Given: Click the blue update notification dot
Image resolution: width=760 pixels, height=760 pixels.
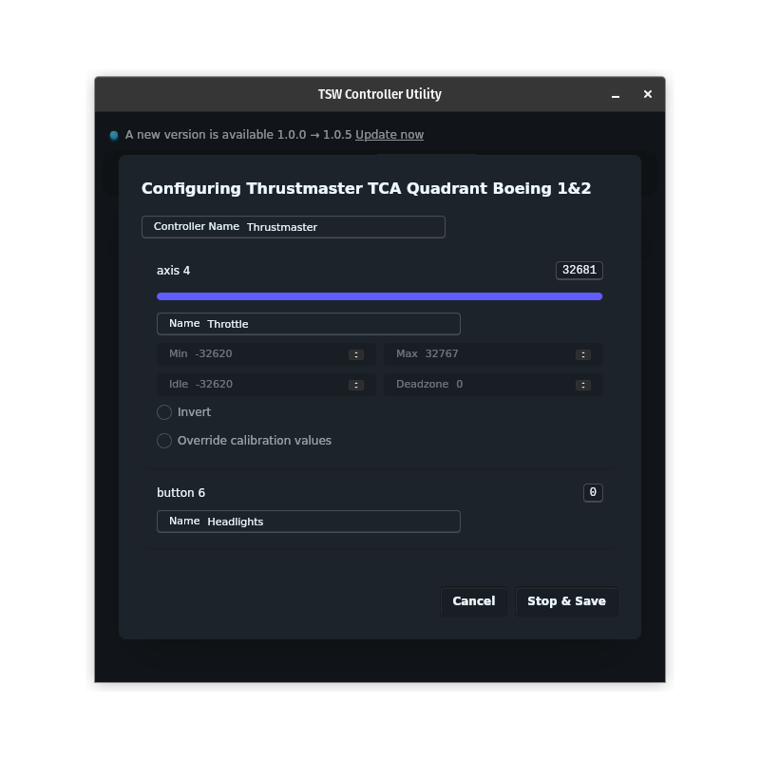Looking at the screenshot, I should [x=114, y=135].
